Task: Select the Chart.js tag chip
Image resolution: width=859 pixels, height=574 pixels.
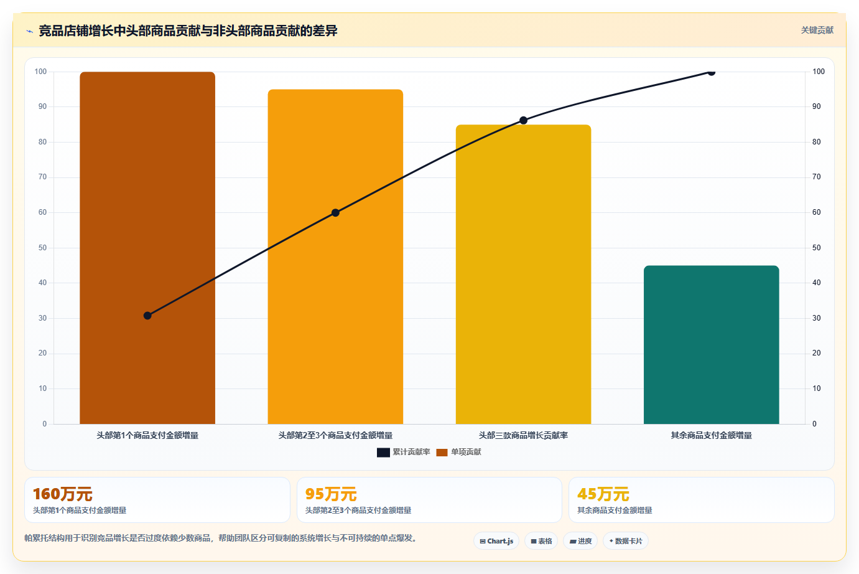Action: (496, 541)
